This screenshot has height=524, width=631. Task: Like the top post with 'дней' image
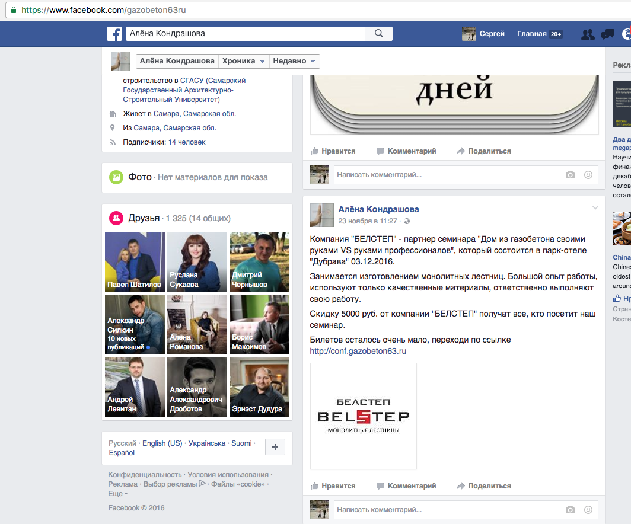(333, 151)
